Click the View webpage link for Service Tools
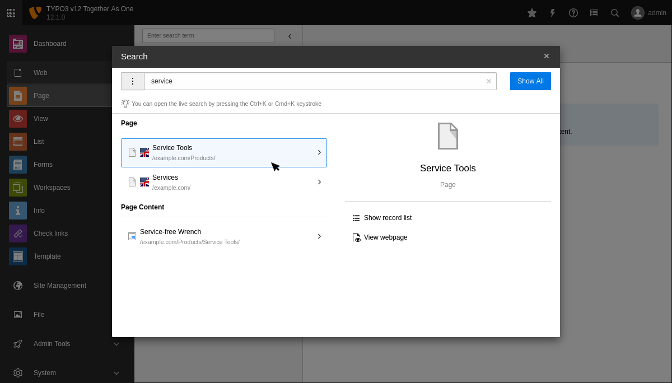The height and width of the screenshot is (383, 672). (x=385, y=237)
